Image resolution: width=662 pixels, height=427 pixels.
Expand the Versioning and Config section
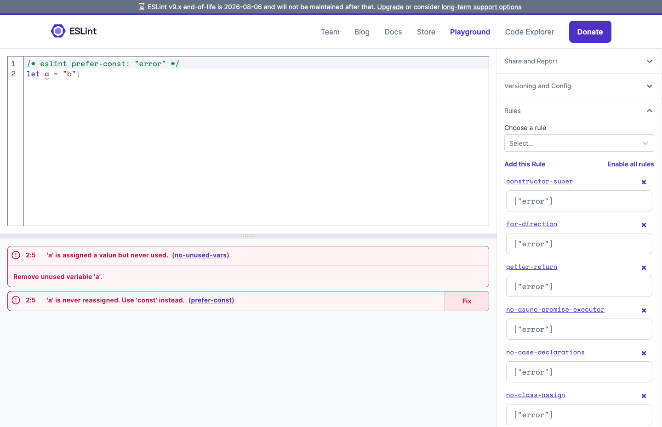[579, 86]
